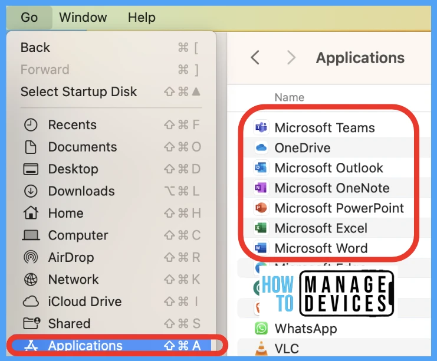Click the Microsoft Word app icon

point(261,248)
